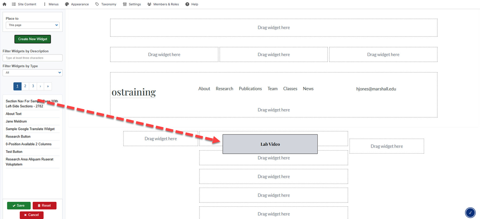Click the Help question mark icon
Viewport: 480px width, 219px height.
click(x=187, y=4)
